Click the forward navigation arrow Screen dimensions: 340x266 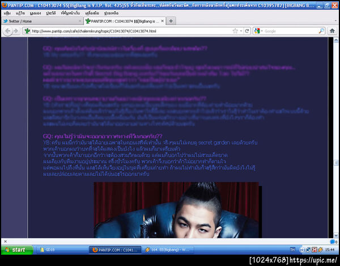tap(16, 31)
